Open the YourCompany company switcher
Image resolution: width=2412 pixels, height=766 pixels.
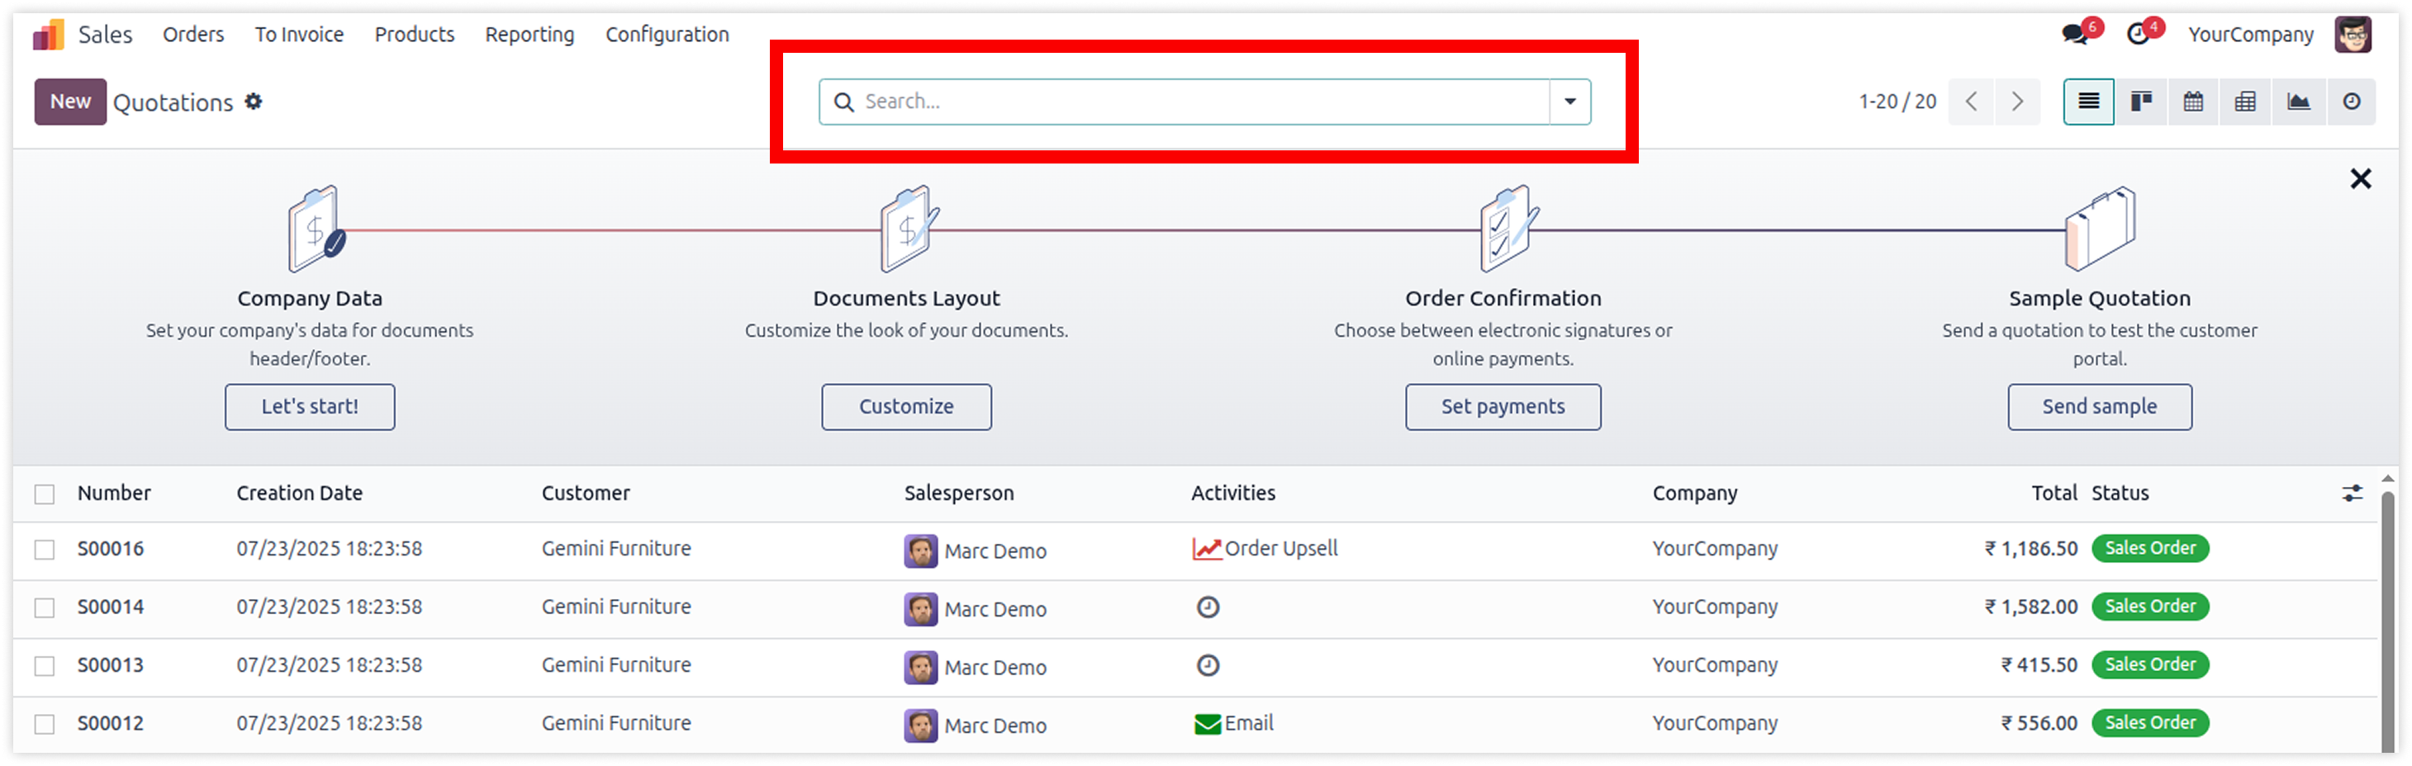[2250, 35]
